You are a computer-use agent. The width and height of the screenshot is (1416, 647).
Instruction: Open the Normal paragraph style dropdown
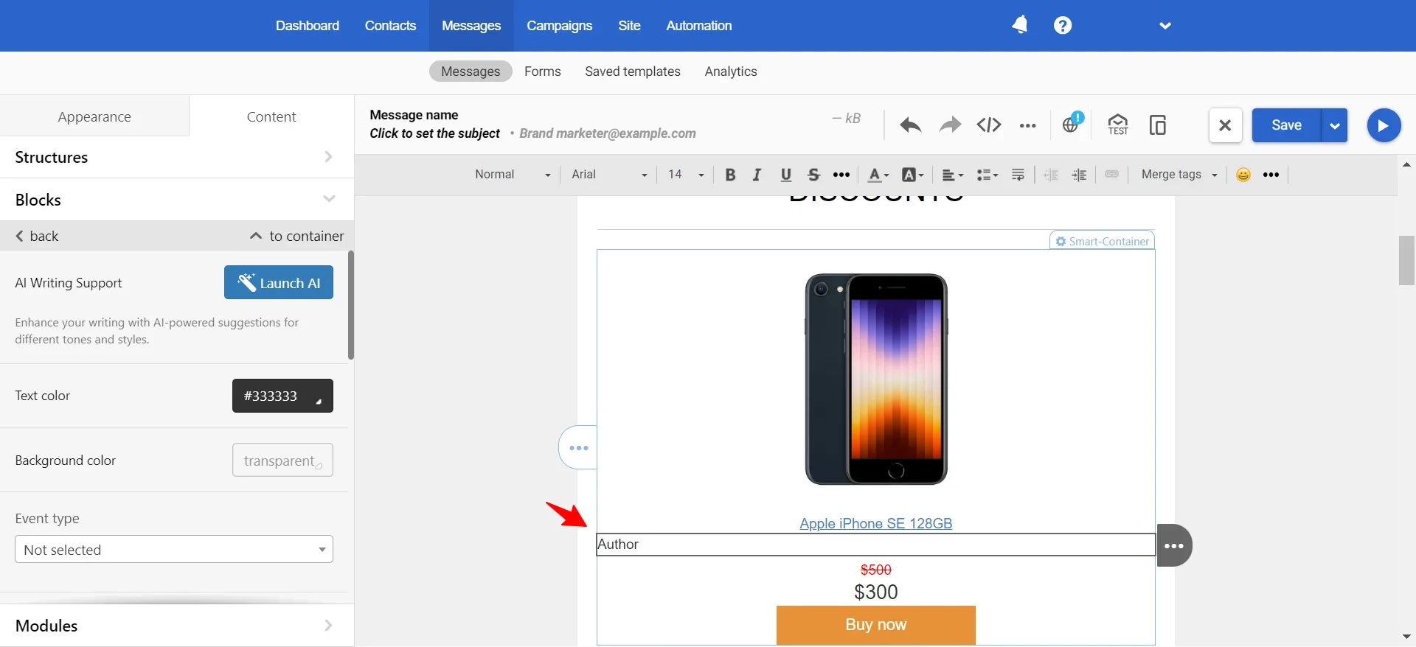pyautogui.click(x=513, y=175)
